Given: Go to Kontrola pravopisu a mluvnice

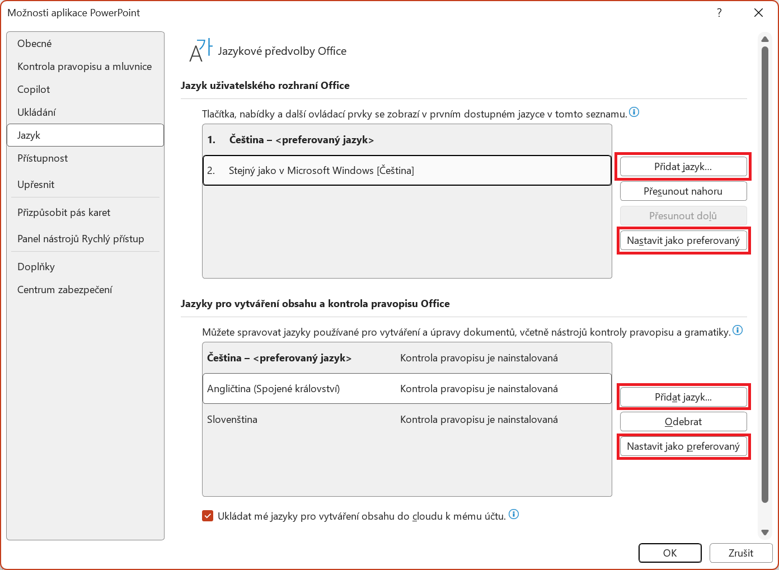Looking at the screenshot, I should [x=85, y=67].
